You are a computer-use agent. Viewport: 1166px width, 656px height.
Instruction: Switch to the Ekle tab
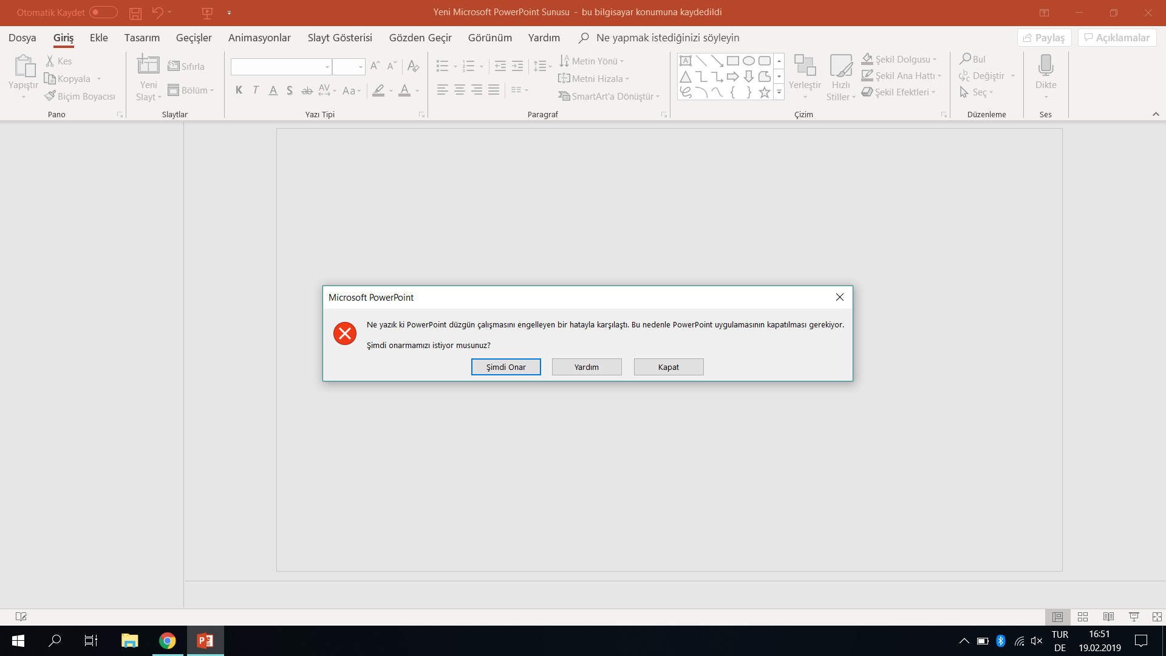click(99, 38)
